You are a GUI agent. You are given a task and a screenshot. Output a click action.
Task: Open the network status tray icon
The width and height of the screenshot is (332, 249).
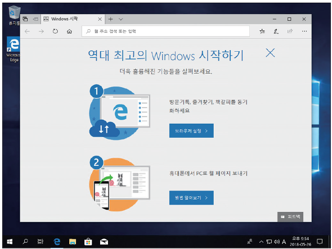[269, 242]
